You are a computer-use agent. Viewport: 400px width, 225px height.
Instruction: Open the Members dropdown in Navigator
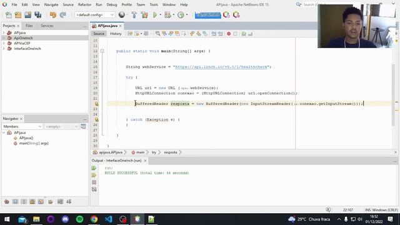point(22,126)
